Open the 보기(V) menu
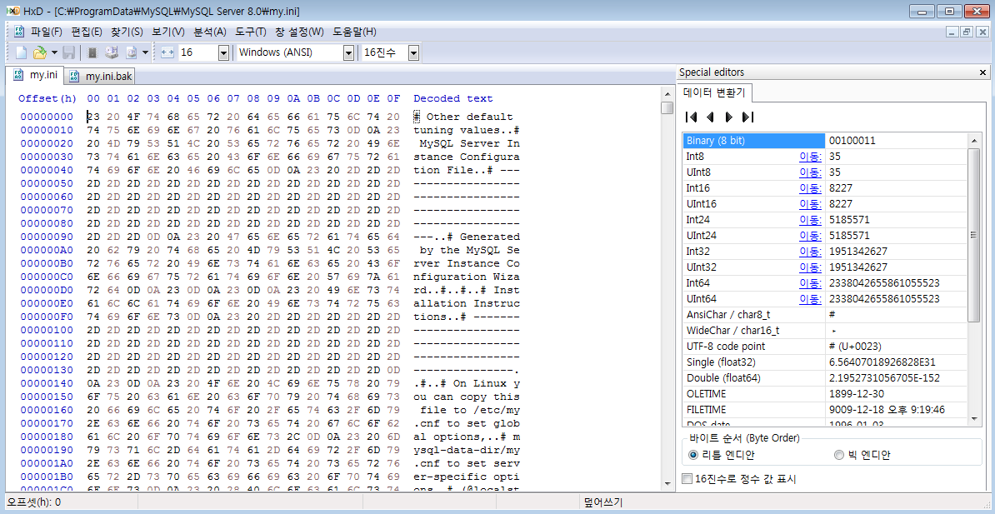 168,32
